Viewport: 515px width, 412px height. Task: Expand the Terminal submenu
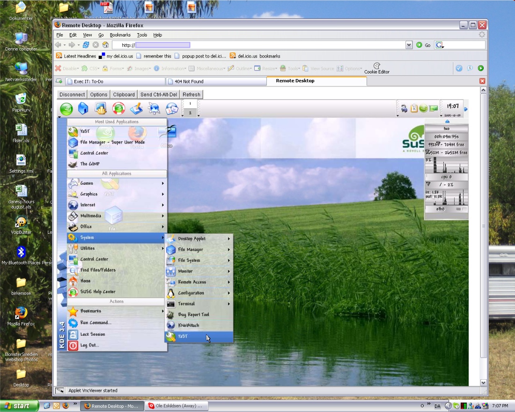tap(199, 304)
